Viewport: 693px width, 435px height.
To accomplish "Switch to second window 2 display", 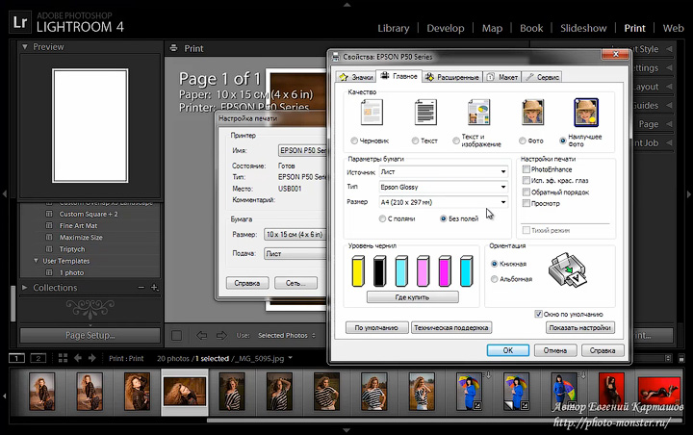I will tap(38, 358).
